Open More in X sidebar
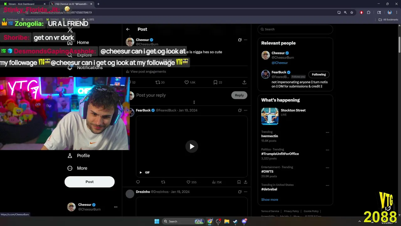401x226 pixels. tap(77, 168)
